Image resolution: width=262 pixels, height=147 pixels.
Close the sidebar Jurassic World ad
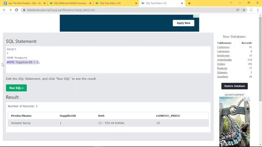tap(248, 98)
